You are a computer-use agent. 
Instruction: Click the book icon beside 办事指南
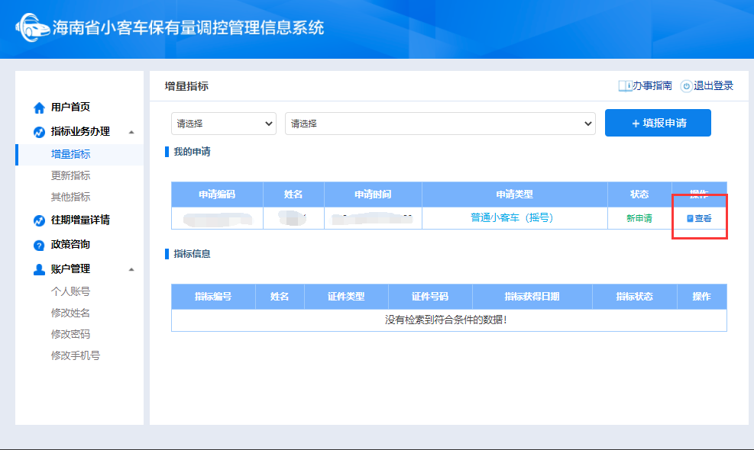coord(624,86)
